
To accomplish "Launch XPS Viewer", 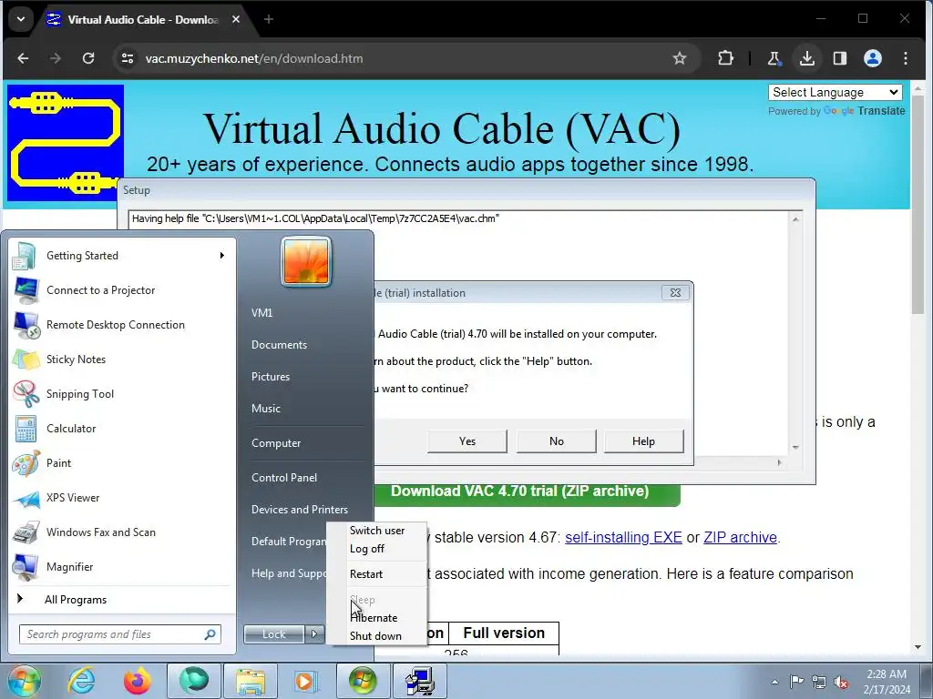I will [x=122, y=498].
